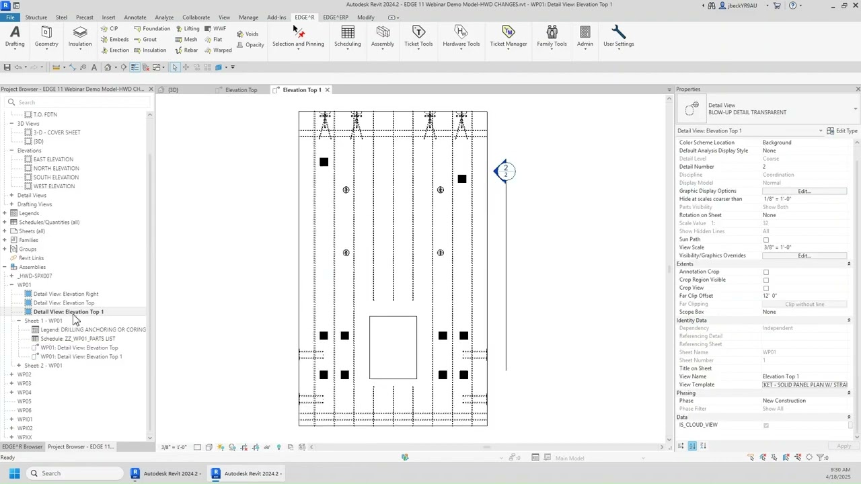
Task: Open the Geometry tools panel
Action: pyautogui.click(x=46, y=38)
